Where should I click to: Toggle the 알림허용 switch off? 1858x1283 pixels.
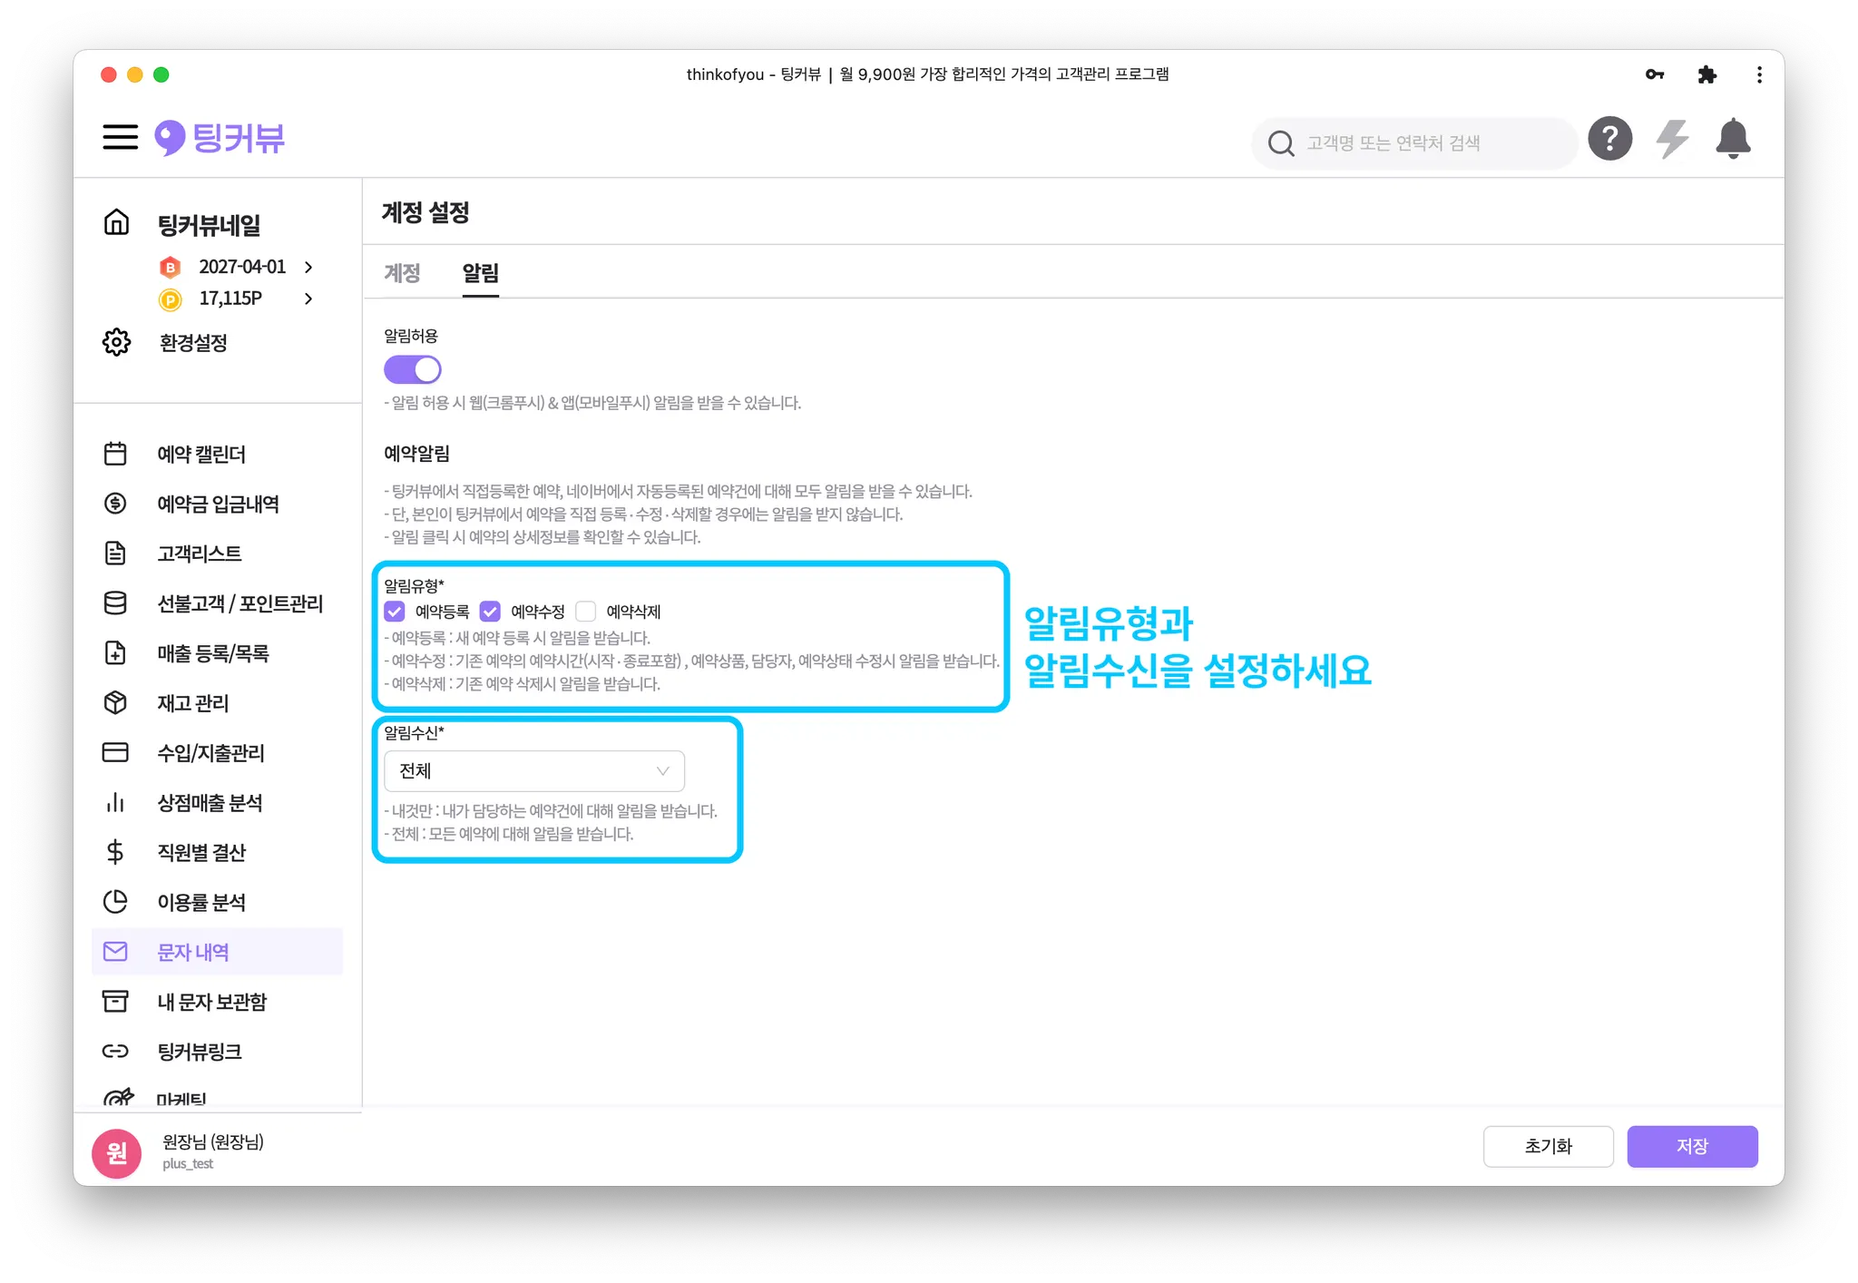pyautogui.click(x=413, y=369)
